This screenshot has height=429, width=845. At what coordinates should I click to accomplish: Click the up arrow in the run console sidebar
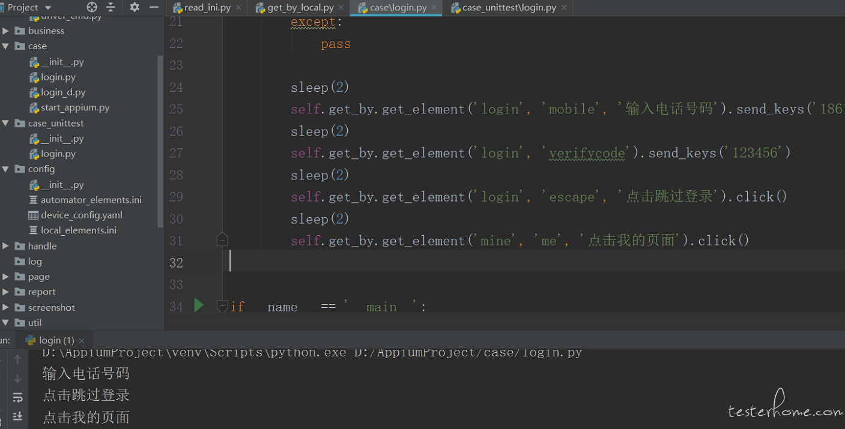(x=17, y=359)
